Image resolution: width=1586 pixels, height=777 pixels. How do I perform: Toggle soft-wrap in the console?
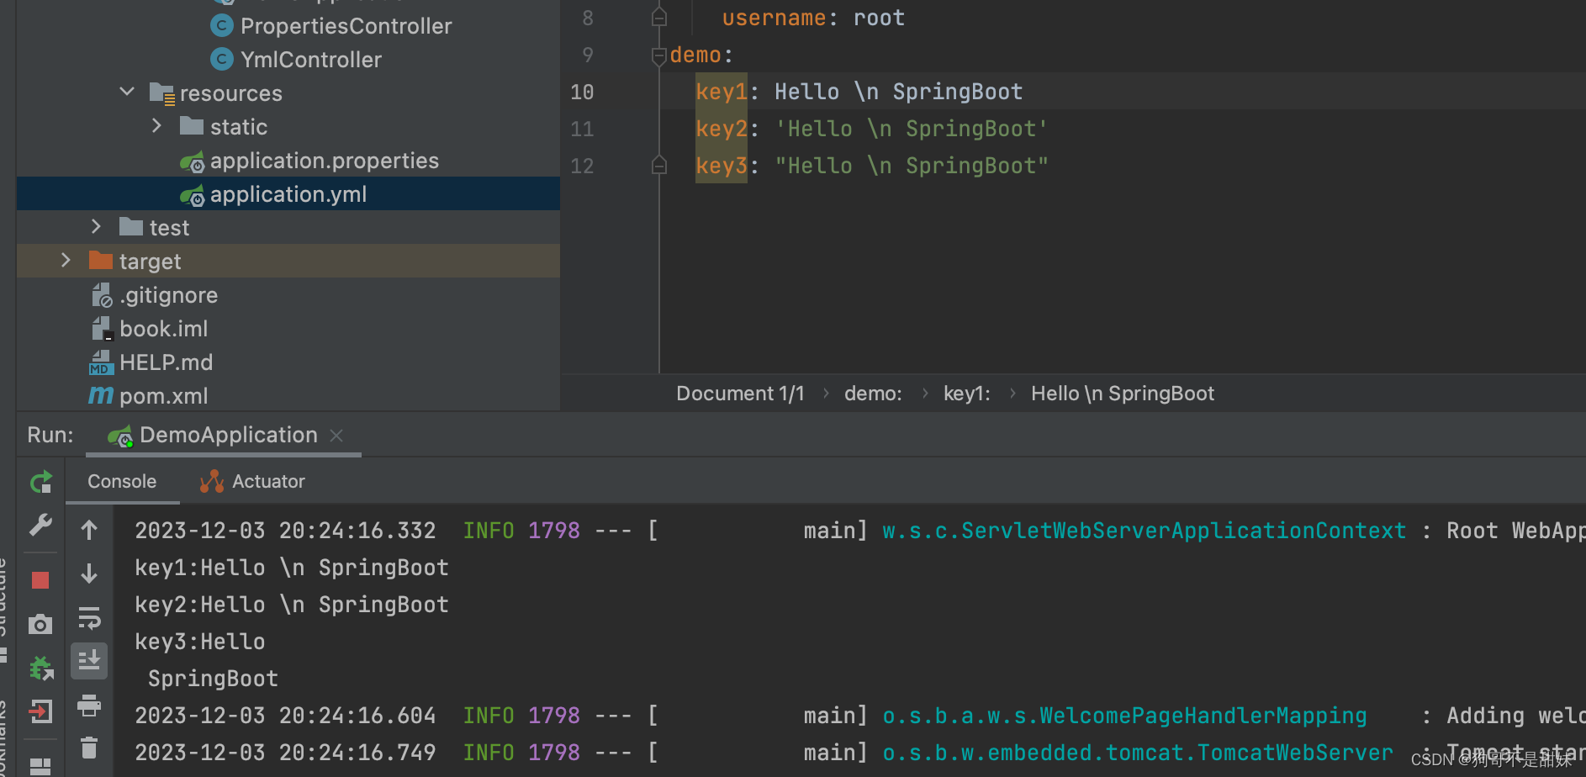(x=89, y=618)
